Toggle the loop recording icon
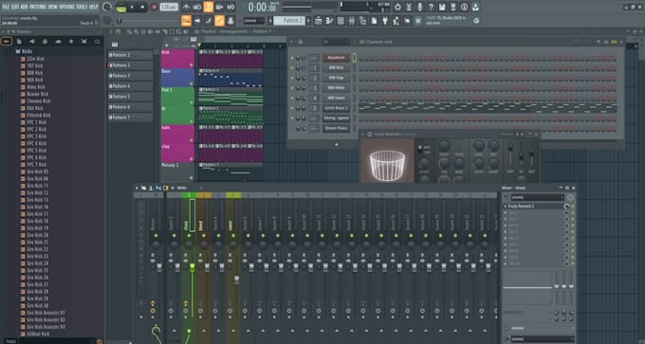This screenshot has height=344, width=645. (230, 7)
